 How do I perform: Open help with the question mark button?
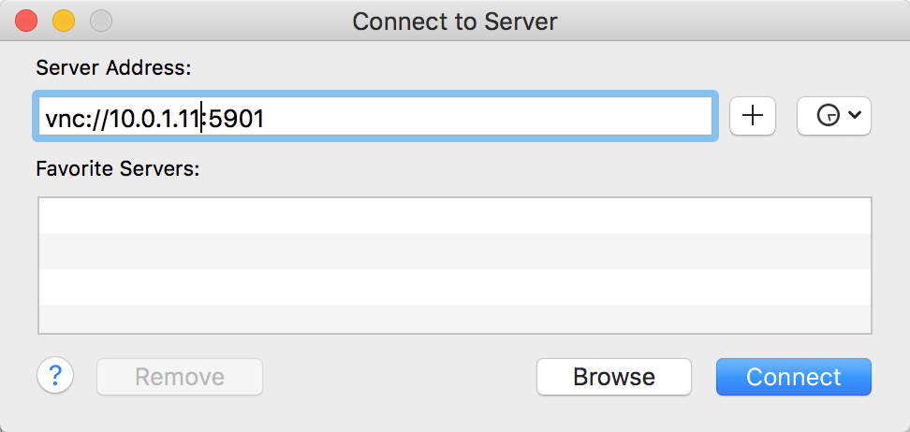pos(55,376)
